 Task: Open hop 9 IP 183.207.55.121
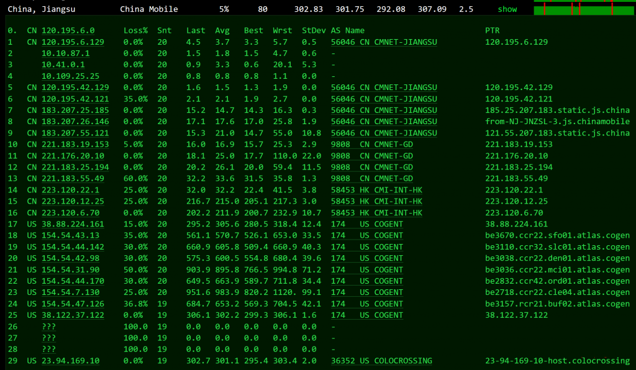[x=75, y=133]
